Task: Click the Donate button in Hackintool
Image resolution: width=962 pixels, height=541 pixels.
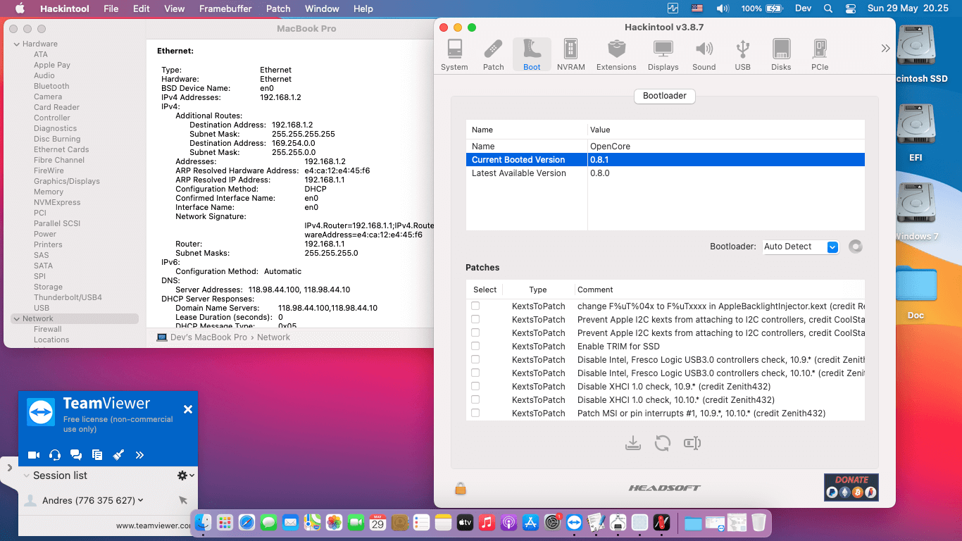Action: tap(851, 487)
